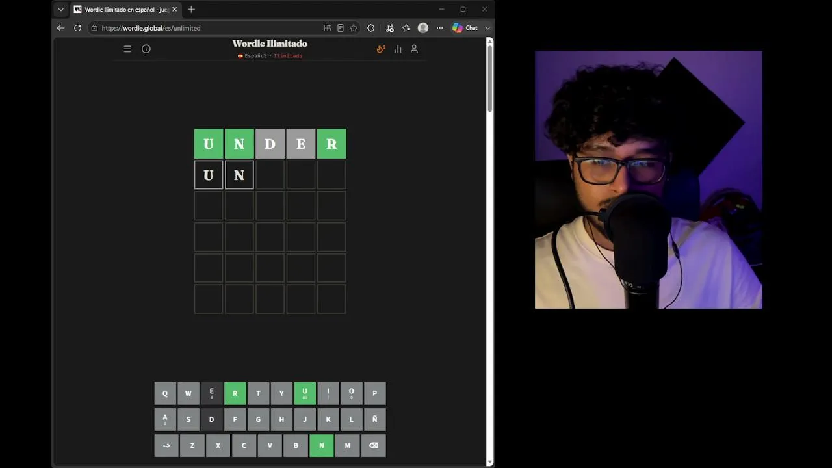Add page to favorites with the star icon
The image size is (832, 468).
click(x=354, y=28)
